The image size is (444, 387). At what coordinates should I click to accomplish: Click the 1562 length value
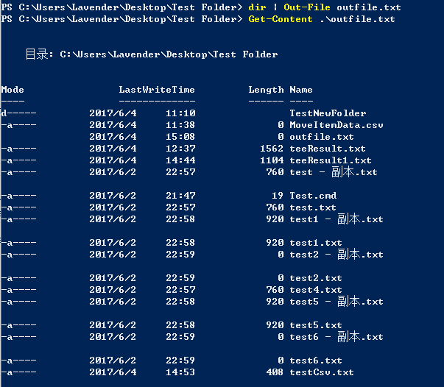point(272,149)
